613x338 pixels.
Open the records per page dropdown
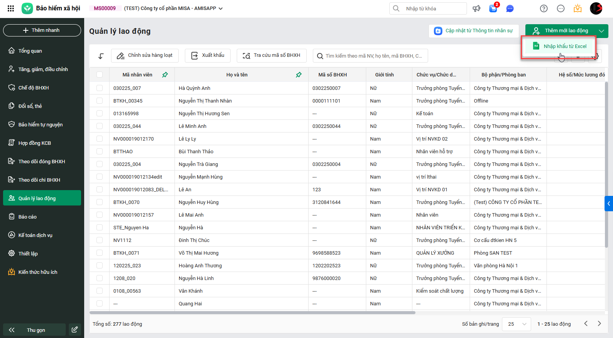(517, 324)
